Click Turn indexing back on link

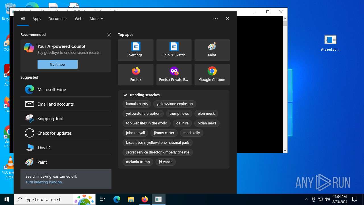click(x=44, y=182)
